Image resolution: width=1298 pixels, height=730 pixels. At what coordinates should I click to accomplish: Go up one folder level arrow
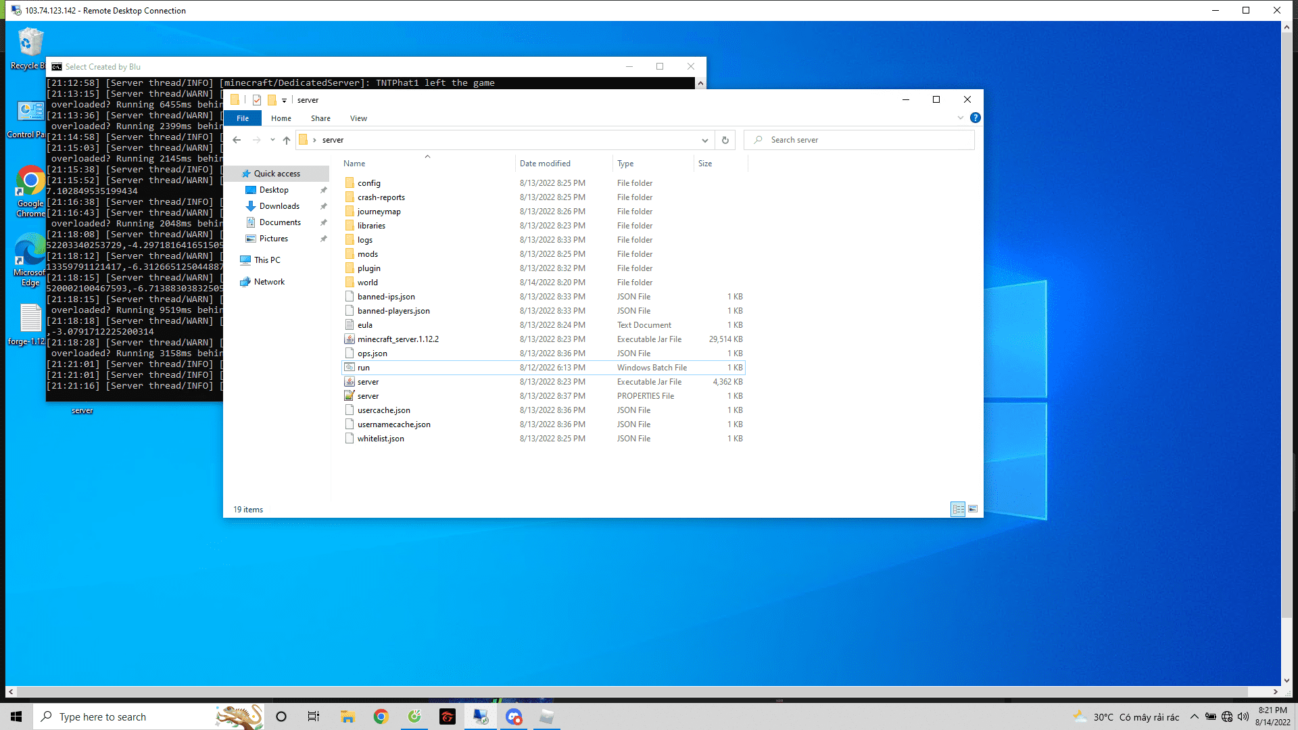point(287,140)
